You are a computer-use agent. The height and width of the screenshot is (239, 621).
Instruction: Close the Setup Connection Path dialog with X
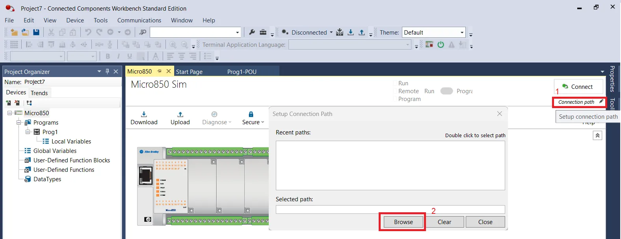pos(500,114)
